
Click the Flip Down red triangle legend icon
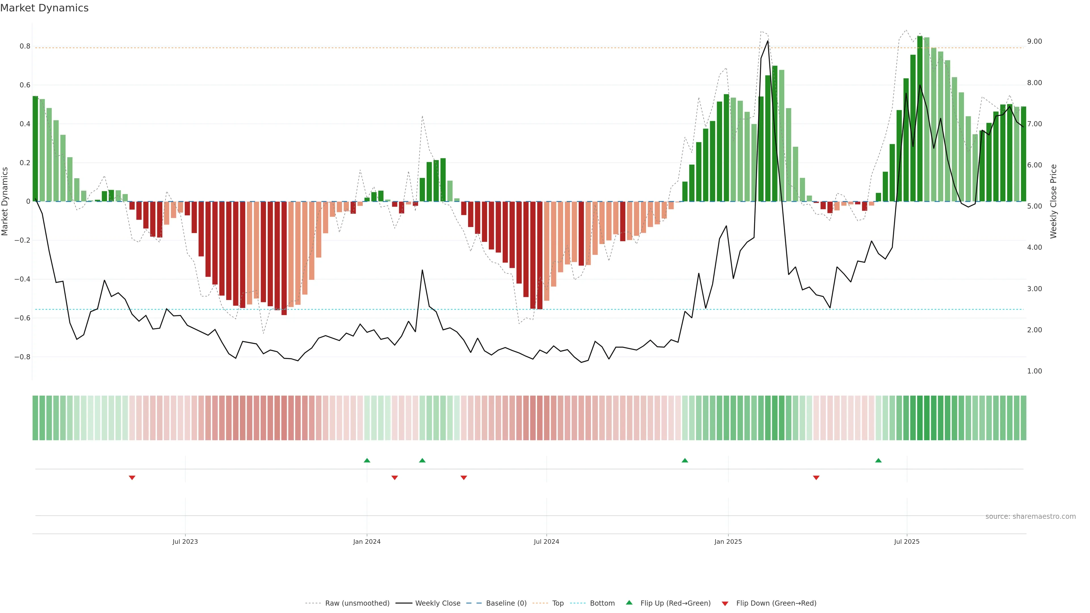point(725,604)
